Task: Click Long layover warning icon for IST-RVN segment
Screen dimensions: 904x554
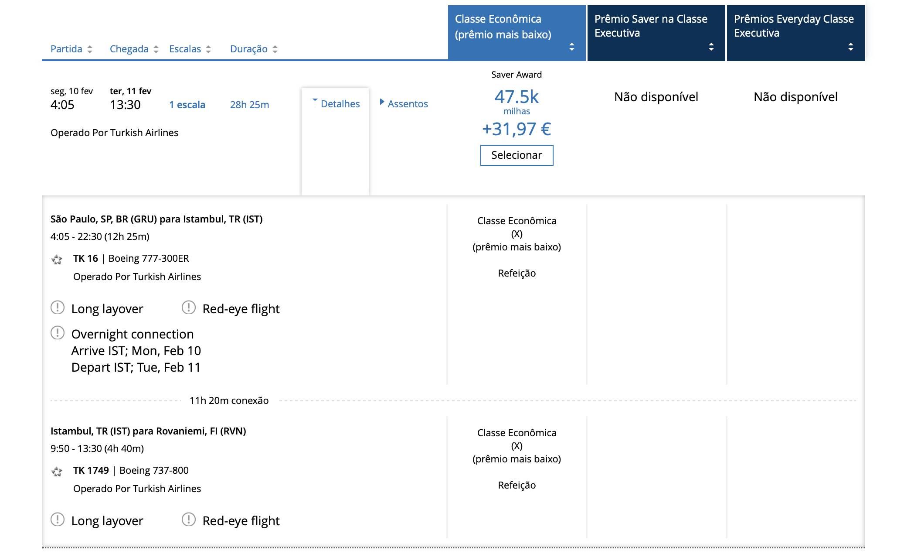Action: pyautogui.click(x=58, y=520)
